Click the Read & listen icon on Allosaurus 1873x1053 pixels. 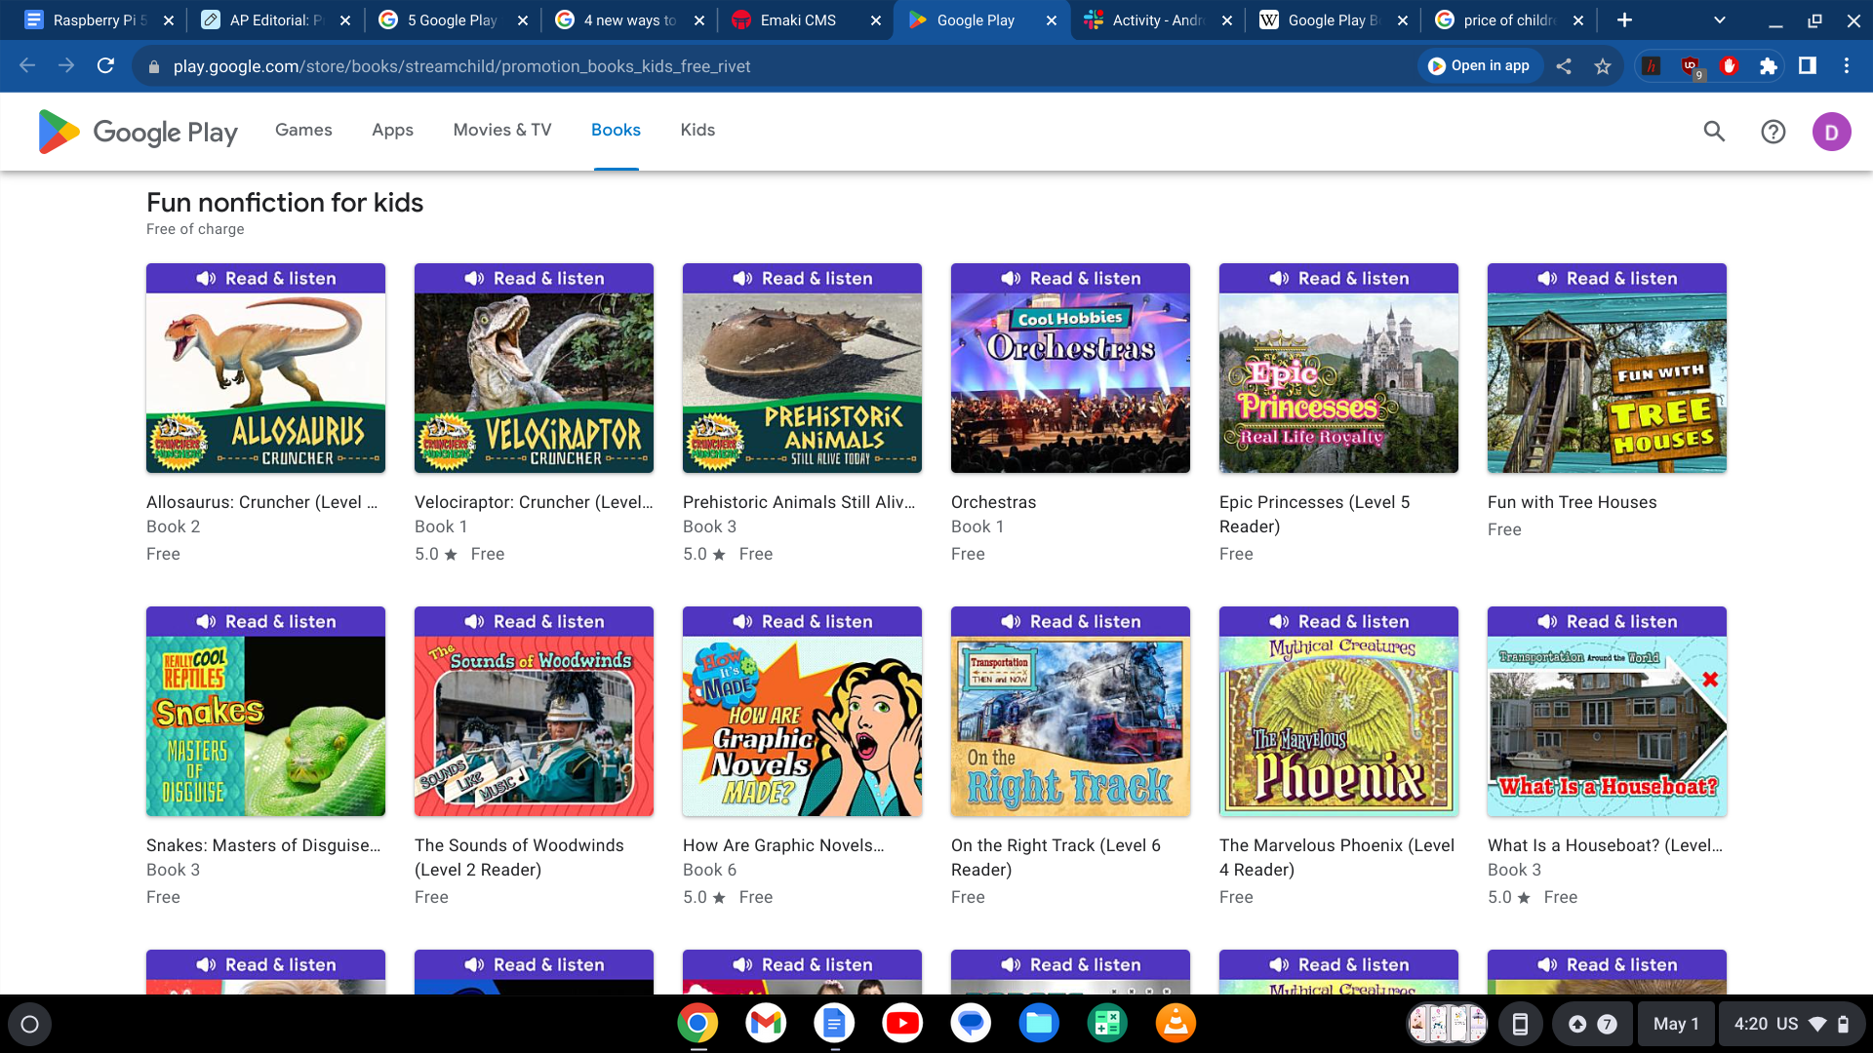(265, 278)
